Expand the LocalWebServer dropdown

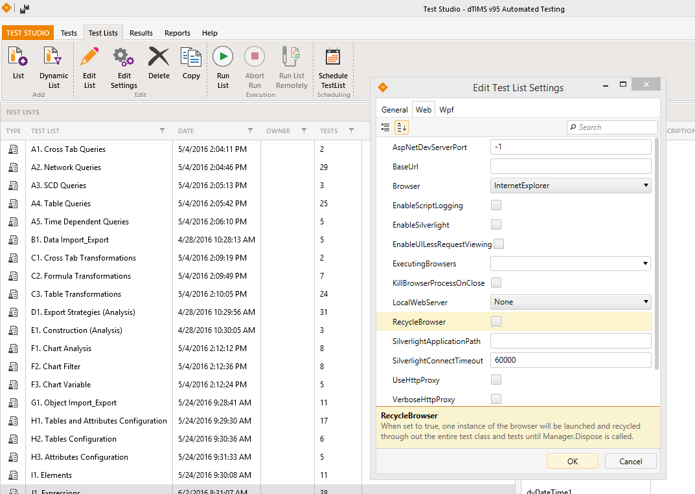click(571, 302)
